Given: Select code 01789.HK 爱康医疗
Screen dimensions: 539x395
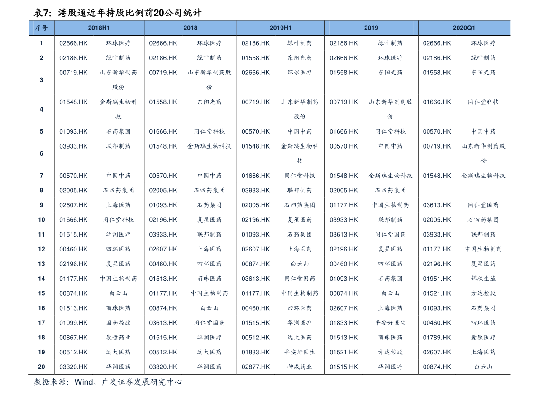Looking at the screenshot, I should (x=437, y=338).
